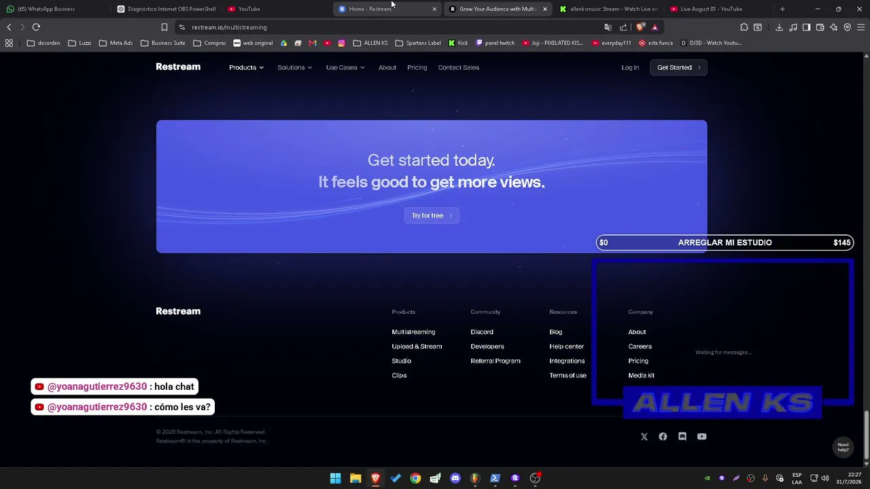The height and width of the screenshot is (489, 870).
Task: Click the Brave Shields lion icon
Action: click(x=640, y=27)
